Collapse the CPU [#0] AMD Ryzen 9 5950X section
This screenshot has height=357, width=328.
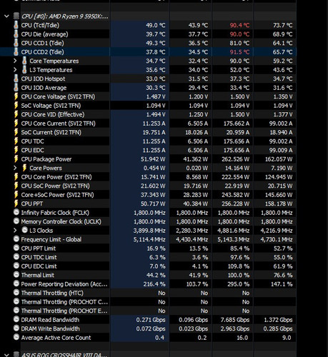pos(6,16)
